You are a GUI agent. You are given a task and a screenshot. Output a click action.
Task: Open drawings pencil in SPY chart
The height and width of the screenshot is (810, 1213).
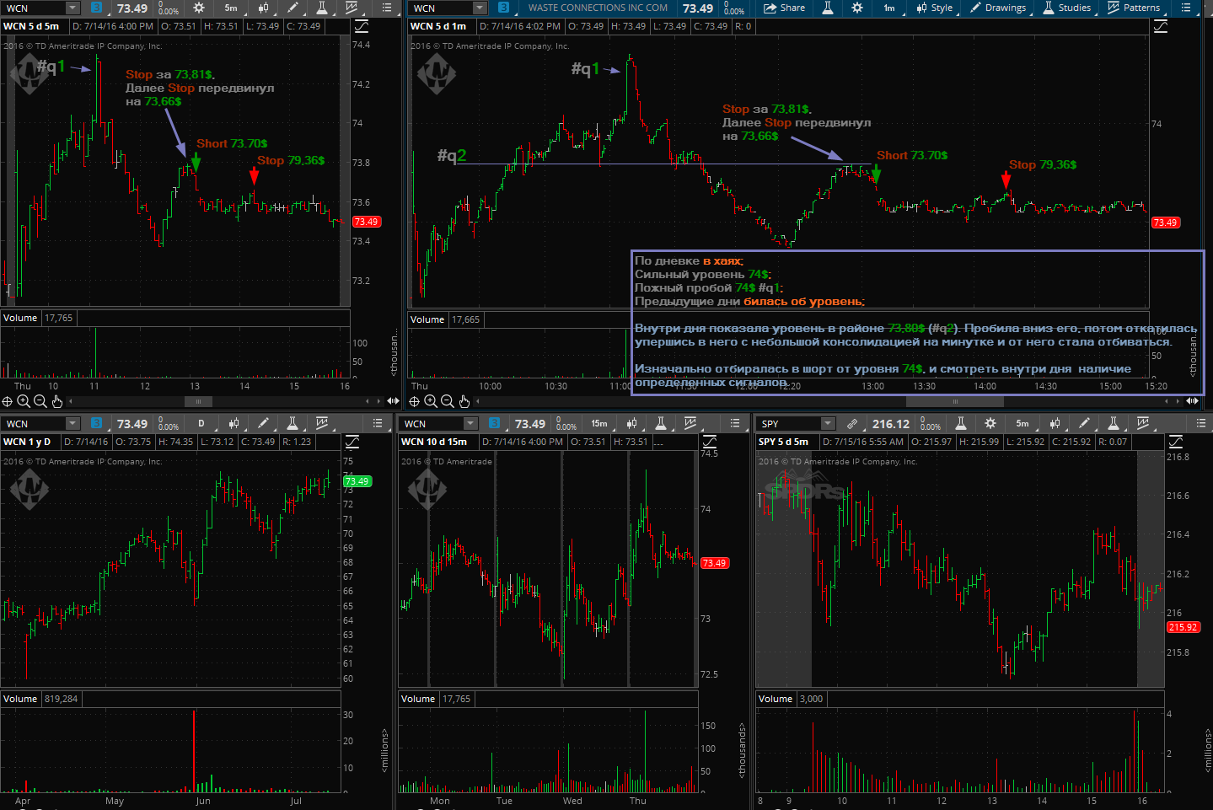(1084, 423)
